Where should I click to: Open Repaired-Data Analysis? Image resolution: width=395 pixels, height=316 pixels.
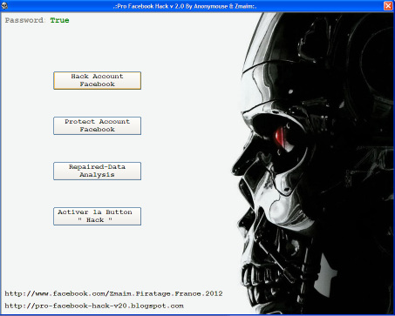pyautogui.click(x=97, y=171)
